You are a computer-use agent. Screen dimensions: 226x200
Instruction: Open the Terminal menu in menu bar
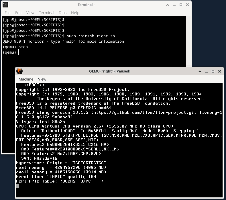(x=46, y=13)
